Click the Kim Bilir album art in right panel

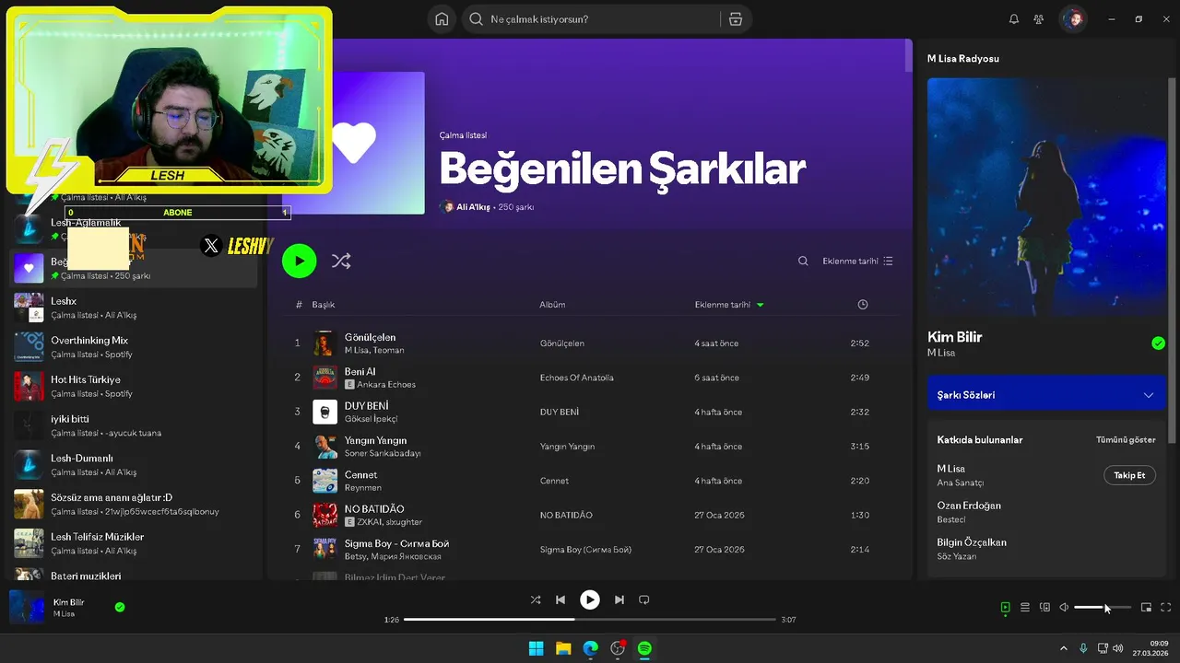(1046, 197)
